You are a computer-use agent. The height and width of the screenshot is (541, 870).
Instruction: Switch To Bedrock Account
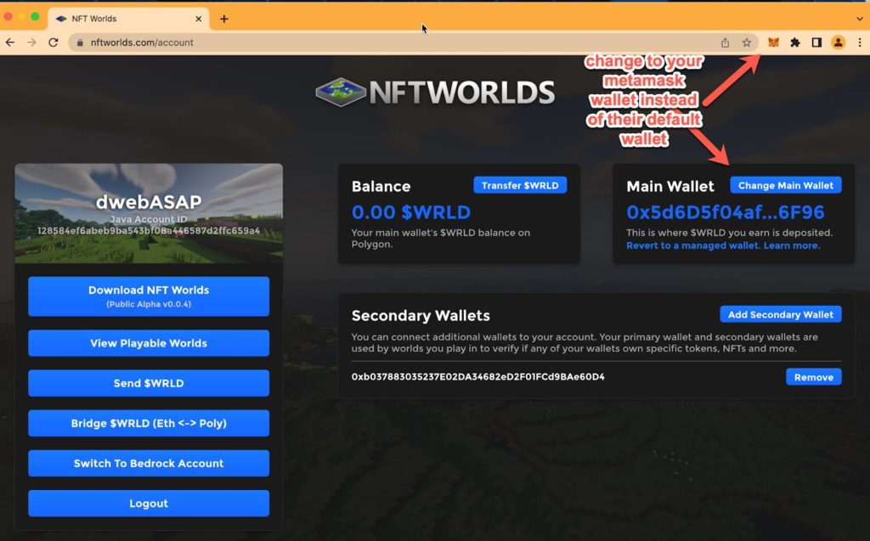pos(149,464)
